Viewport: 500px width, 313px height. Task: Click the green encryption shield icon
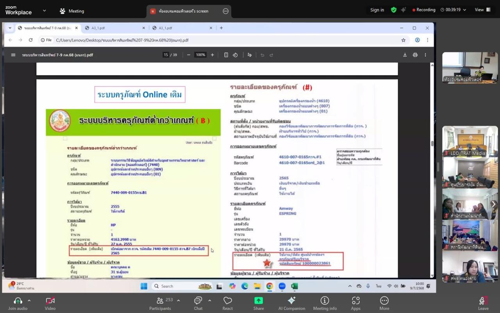click(x=394, y=10)
